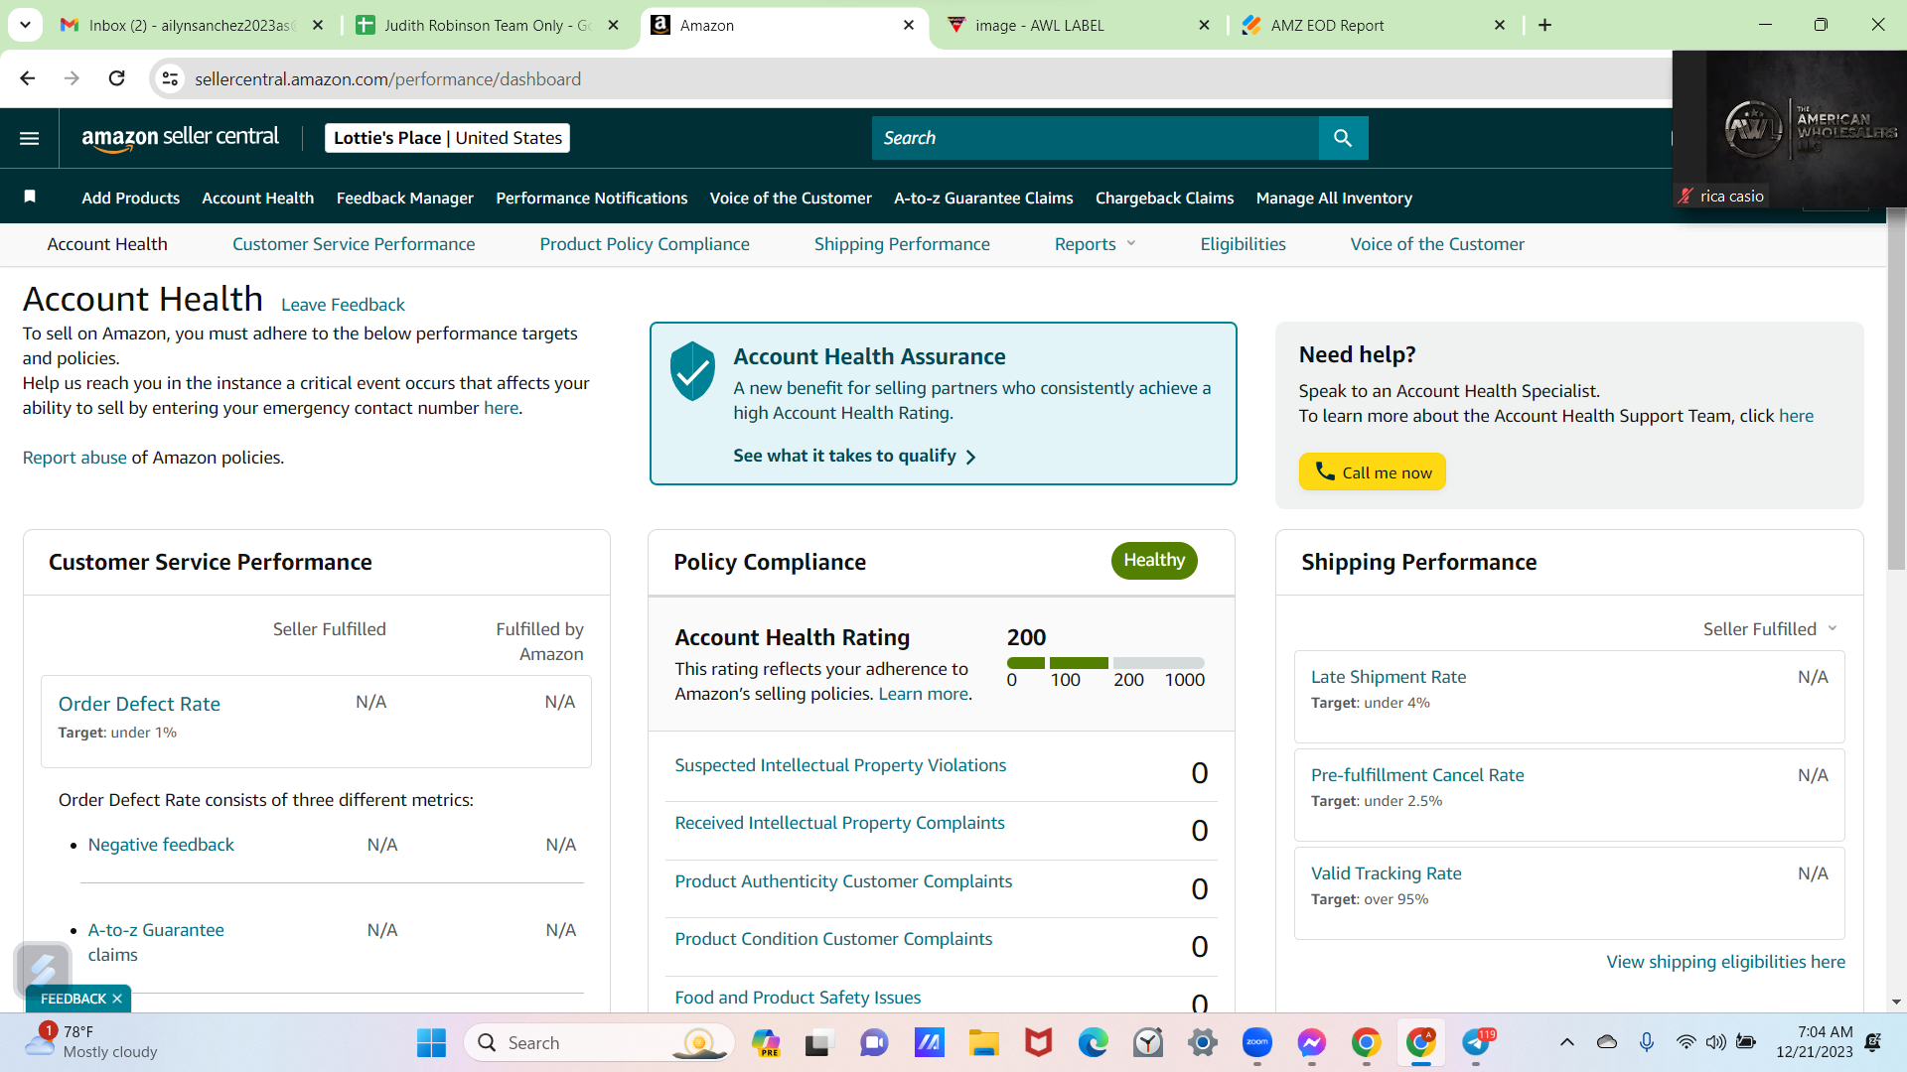
Task: Open Settings gear from the taskbar
Action: 1202,1042
